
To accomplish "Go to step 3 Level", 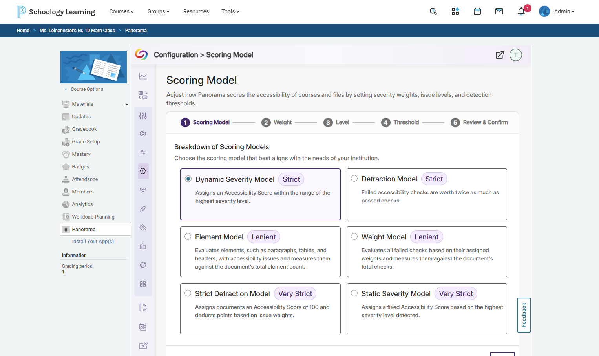I will (x=336, y=122).
